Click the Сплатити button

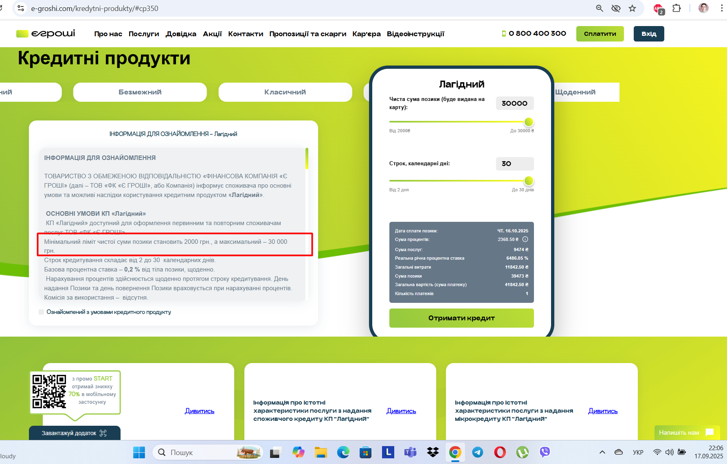600,34
